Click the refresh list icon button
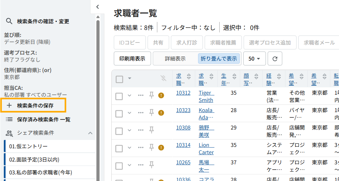This screenshot has width=339, height=181. (275, 58)
